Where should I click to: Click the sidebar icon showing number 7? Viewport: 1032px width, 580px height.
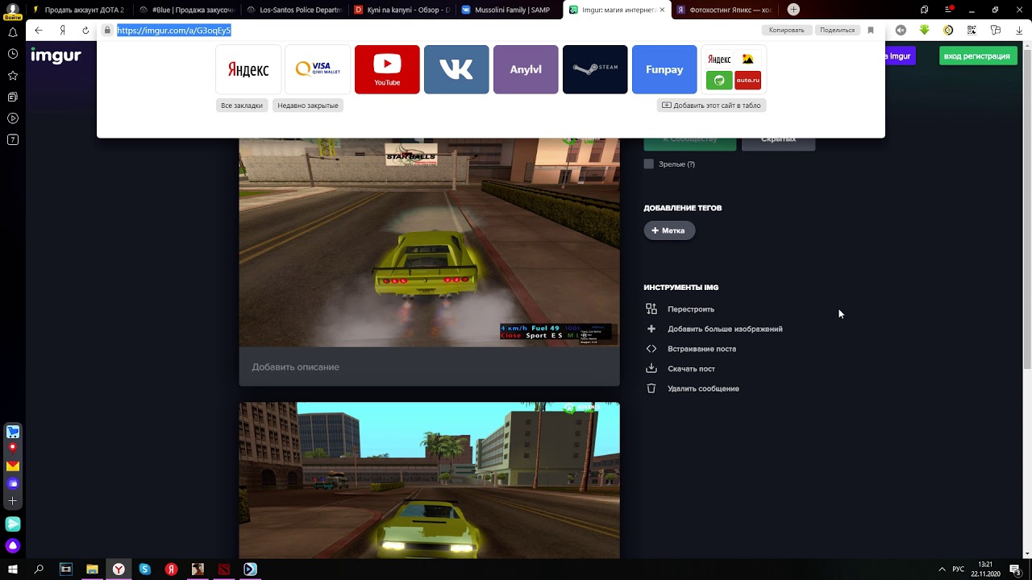13,139
